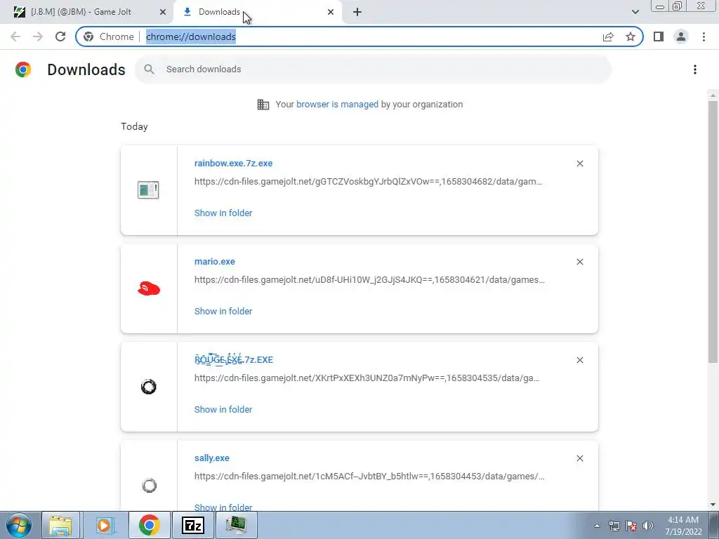Click the Action Center flag icon

pos(631,526)
